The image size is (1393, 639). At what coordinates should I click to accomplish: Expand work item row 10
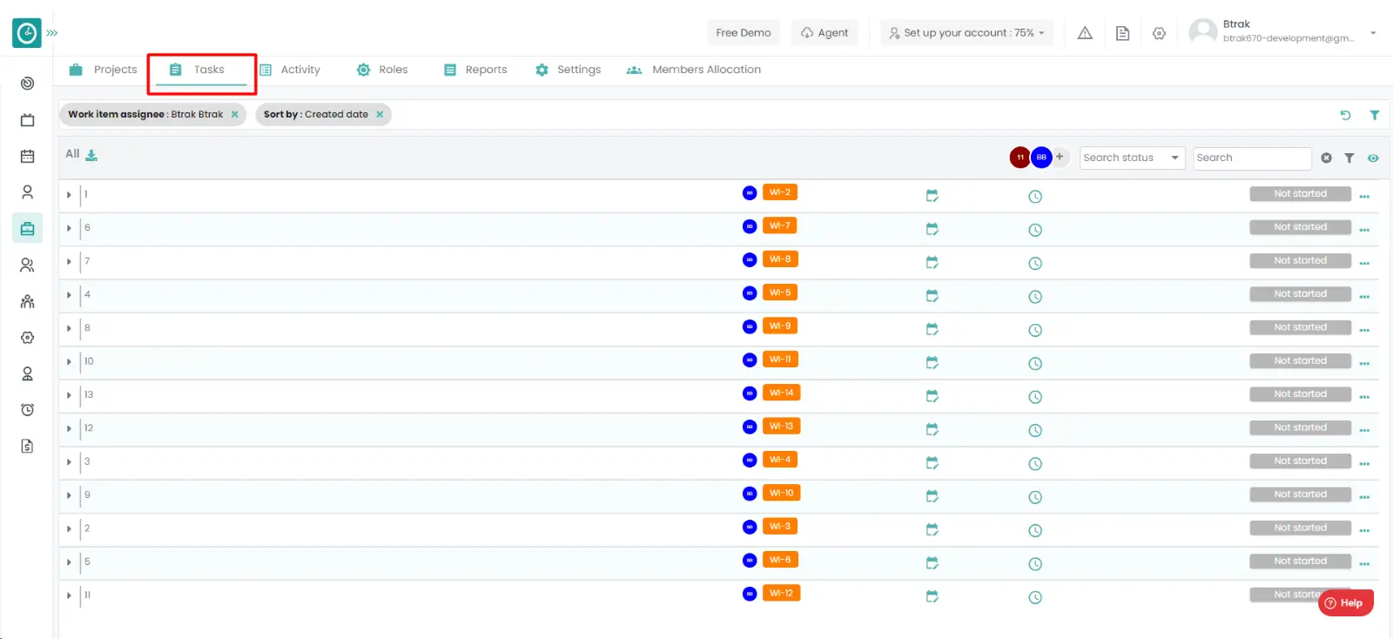click(x=69, y=361)
